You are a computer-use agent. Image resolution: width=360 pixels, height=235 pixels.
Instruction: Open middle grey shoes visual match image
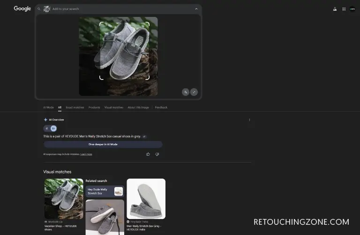[x=105, y=217]
